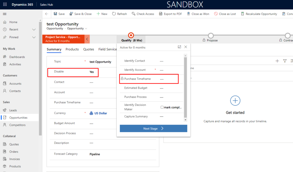
Task: Export the opportunity to PDF
Action: pos(171,14)
